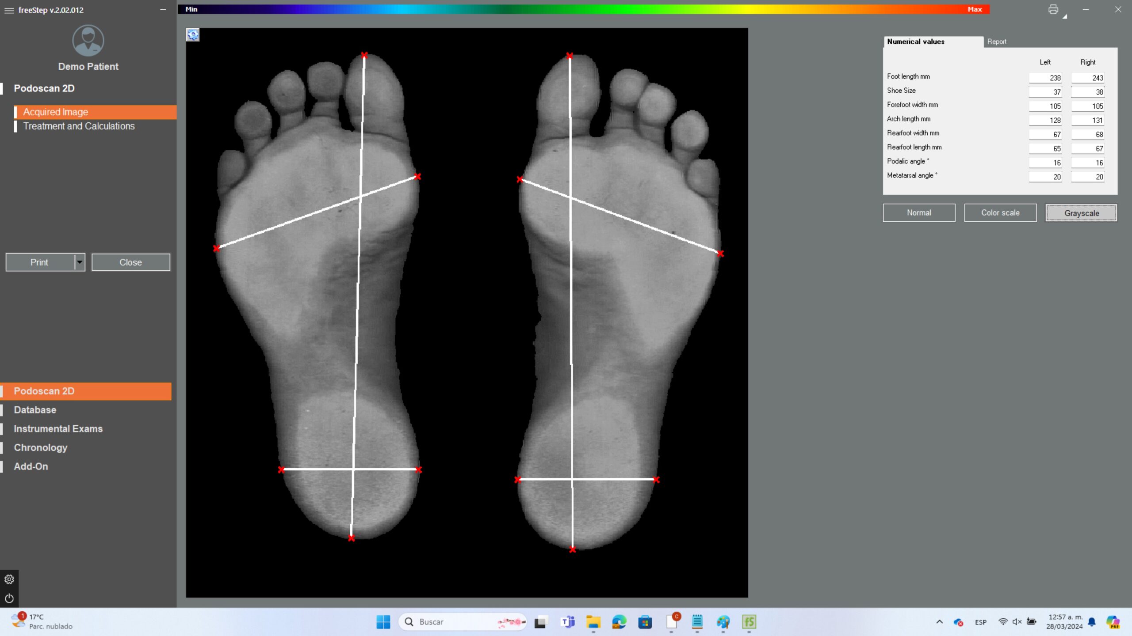Open Microsoft Teams from the taskbar
Viewport: 1132px width, 636px height.
pyautogui.click(x=567, y=621)
